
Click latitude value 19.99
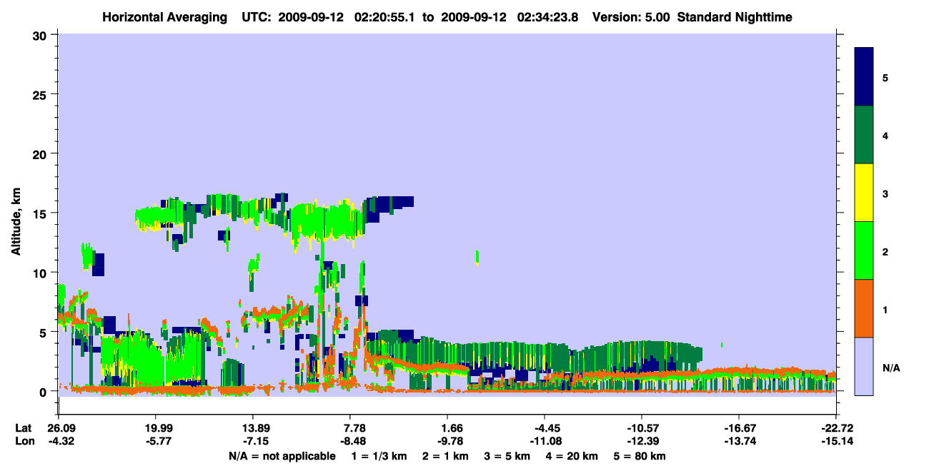point(156,427)
